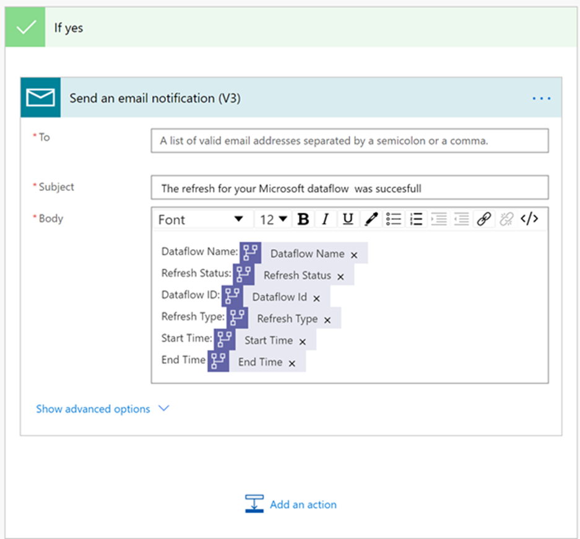The width and height of the screenshot is (580, 539).
Task: Remove the Dataflow Name dynamic content token
Action: [355, 253]
